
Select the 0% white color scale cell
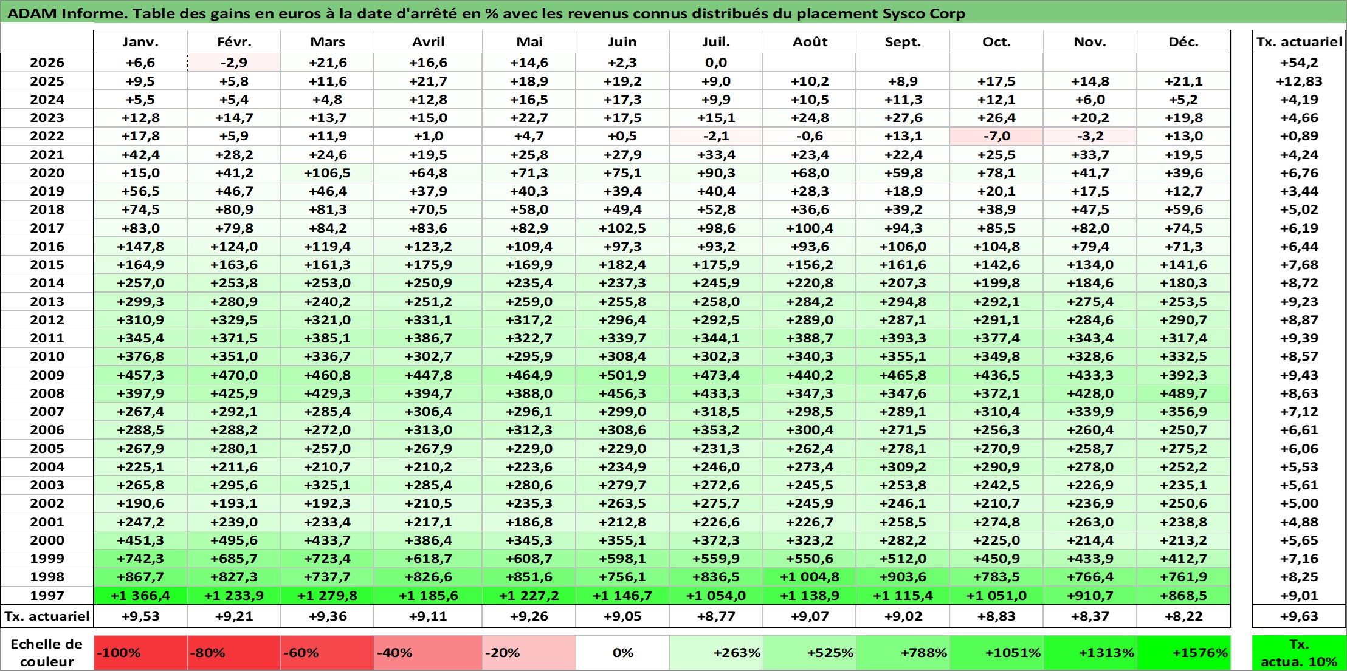623,653
